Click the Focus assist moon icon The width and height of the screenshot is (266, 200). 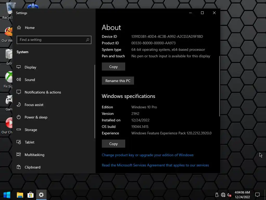(19, 104)
